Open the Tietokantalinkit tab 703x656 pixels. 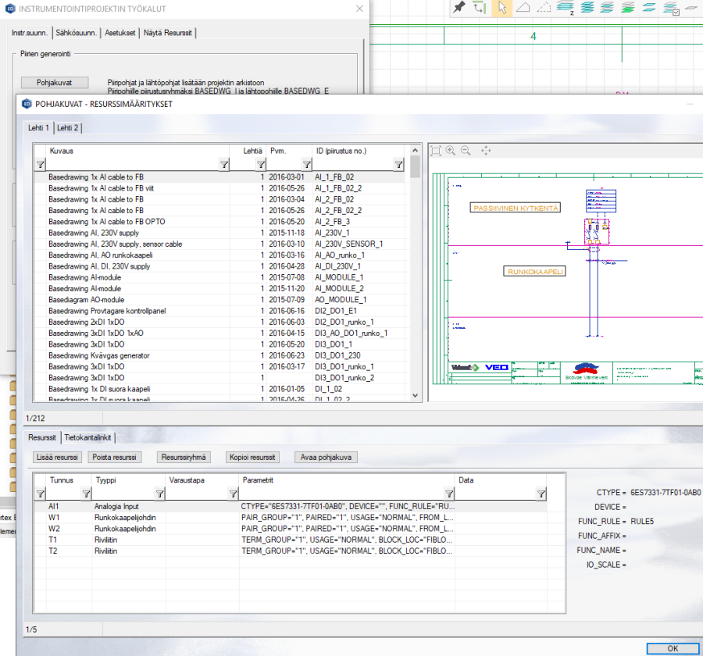pos(88,437)
